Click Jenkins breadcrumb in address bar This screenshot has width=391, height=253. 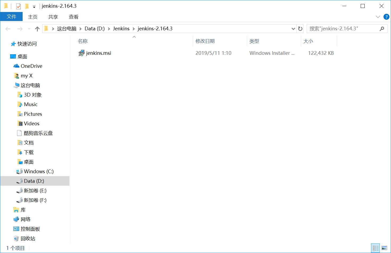[121, 28]
